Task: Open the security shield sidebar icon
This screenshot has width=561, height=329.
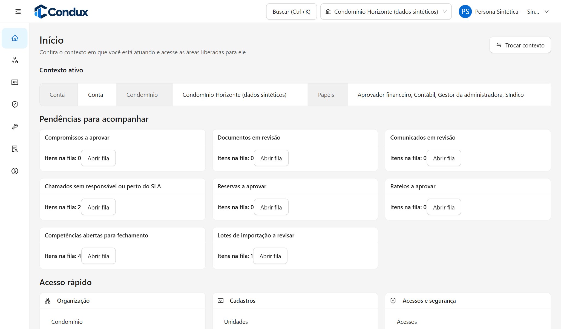Action: tap(15, 104)
